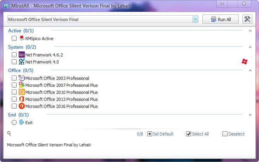Click Microsoft Office 2007 Professional Plus label
Screen dimensions: 259x162
[x=61, y=85]
